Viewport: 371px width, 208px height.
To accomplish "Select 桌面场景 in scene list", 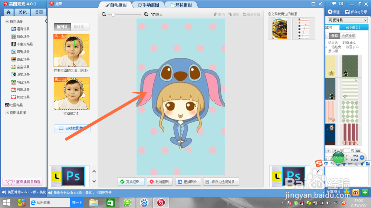I will [20, 59].
